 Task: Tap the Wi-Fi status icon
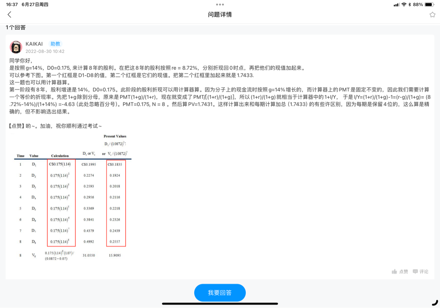coord(404,5)
